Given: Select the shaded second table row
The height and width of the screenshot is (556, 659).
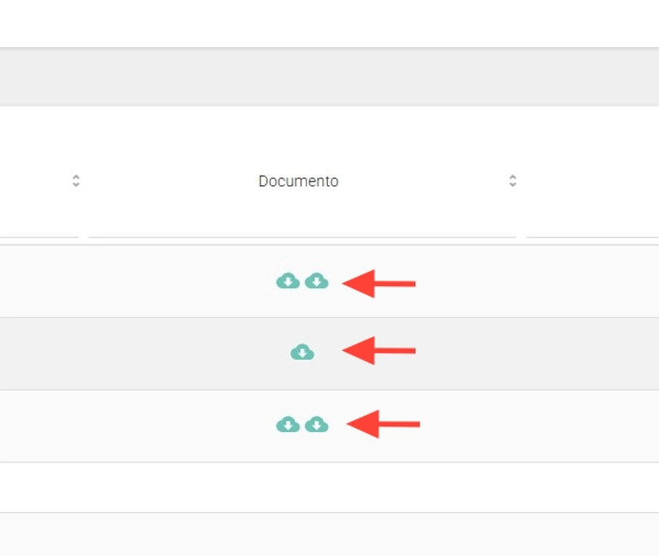Looking at the screenshot, I should coord(145,353).
